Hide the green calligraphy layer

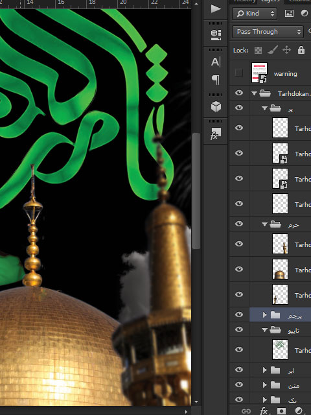point(239,350)
